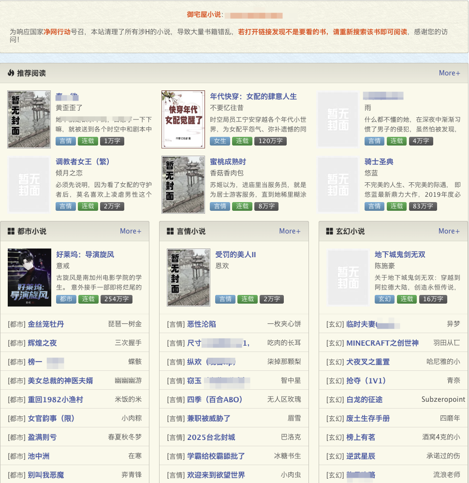Open the novel 重回1982小渔村
The image size is (469, 483).
tap(55, 399)
